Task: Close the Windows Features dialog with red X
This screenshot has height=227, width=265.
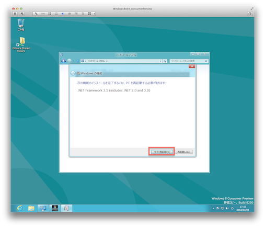Action: [192, 66]
